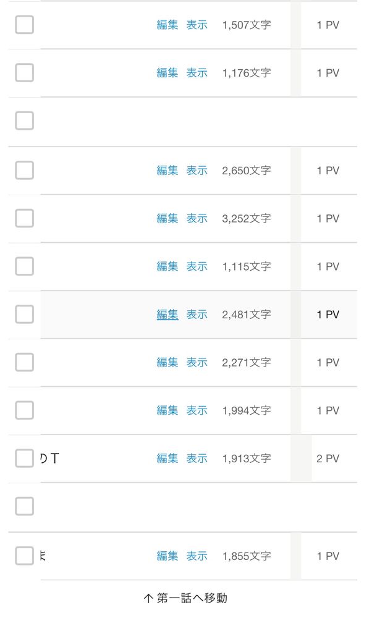Jump to first episode with 第一話へ移動

186,598
